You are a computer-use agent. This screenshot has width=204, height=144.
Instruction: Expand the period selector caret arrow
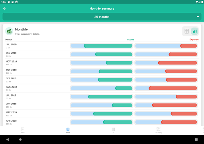point(198,17)
